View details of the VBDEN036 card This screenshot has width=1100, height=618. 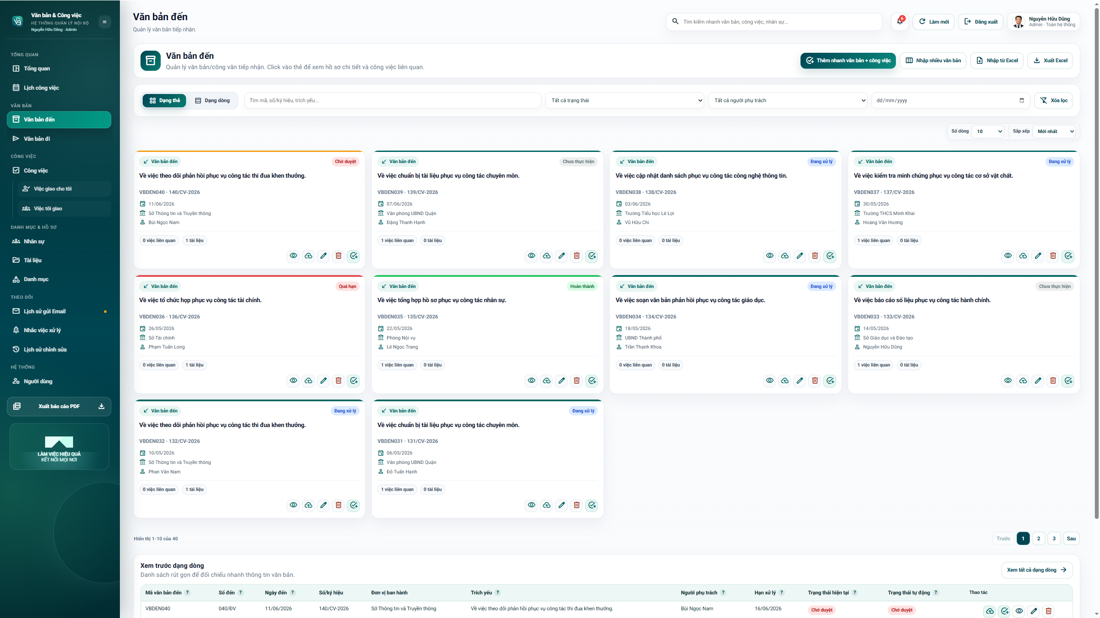pos(293,381)
